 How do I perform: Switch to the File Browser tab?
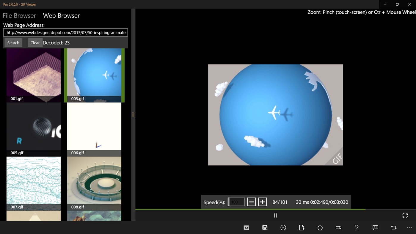(x=19, y=15)
